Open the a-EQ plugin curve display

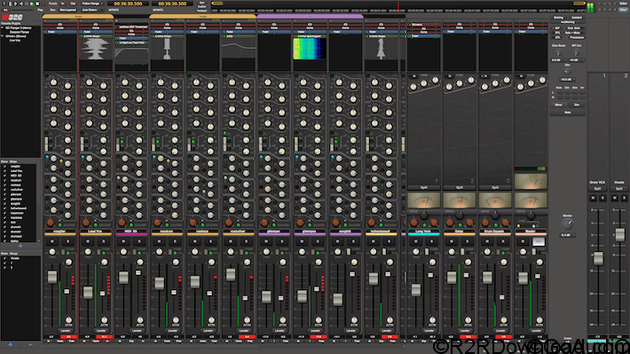click(239, 48)
